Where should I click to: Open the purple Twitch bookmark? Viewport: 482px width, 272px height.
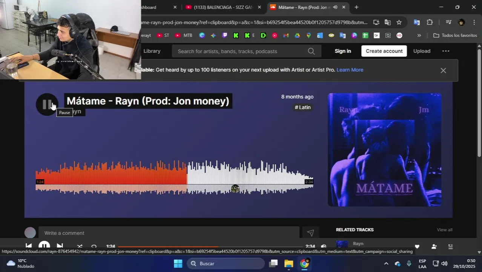[x=225, y=36]
